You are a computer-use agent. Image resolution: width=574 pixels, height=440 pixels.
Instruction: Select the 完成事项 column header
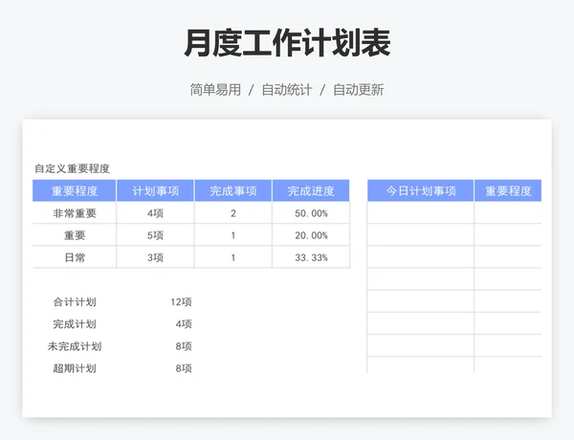[x=232, y=190]
